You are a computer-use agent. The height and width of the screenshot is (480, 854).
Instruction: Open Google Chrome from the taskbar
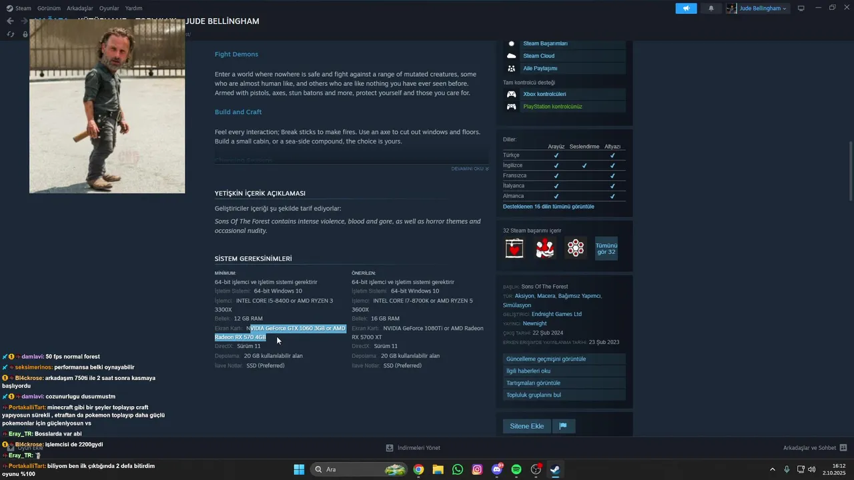tap(418, 469)
